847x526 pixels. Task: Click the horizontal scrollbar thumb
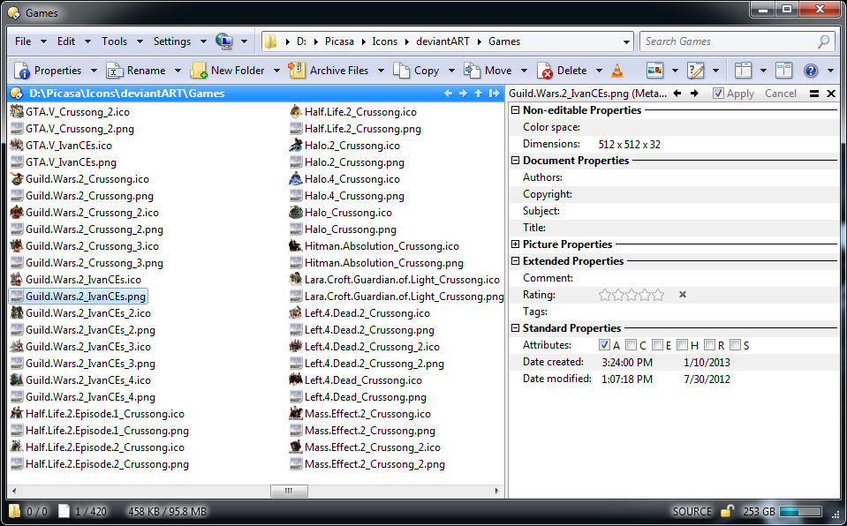[x=289, y=491]
